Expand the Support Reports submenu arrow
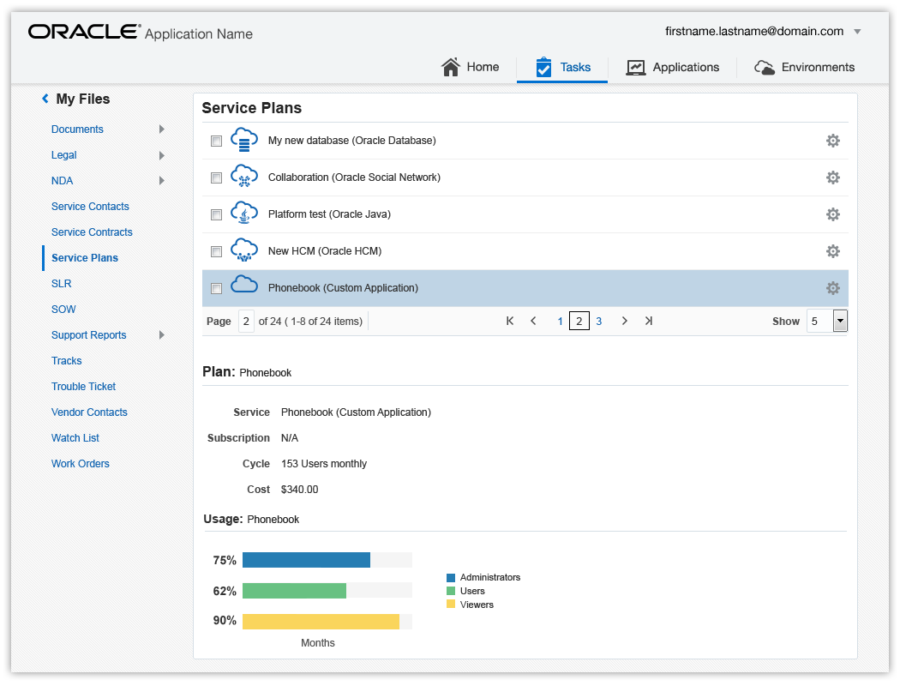 (162, 334)
